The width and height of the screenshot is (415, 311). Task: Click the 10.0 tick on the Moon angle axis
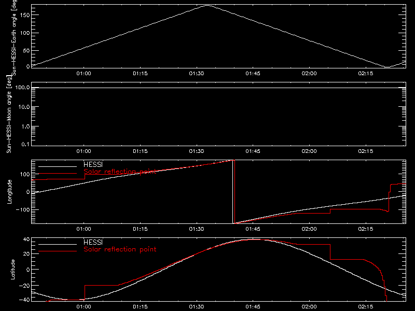click(x=24, y=107)
